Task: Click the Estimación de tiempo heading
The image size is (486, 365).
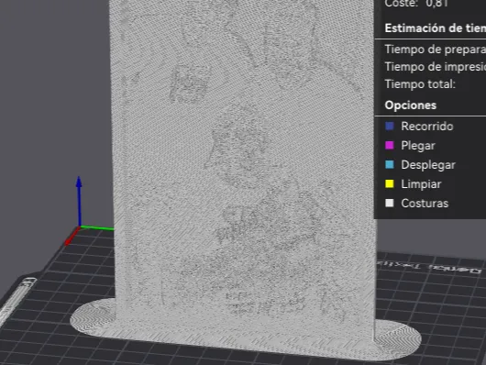Action: click(x=436, y=28)
